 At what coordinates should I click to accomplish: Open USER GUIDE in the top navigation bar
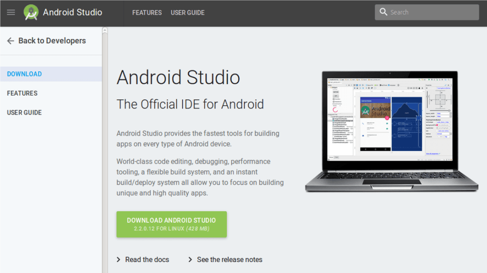coord(187,13)
